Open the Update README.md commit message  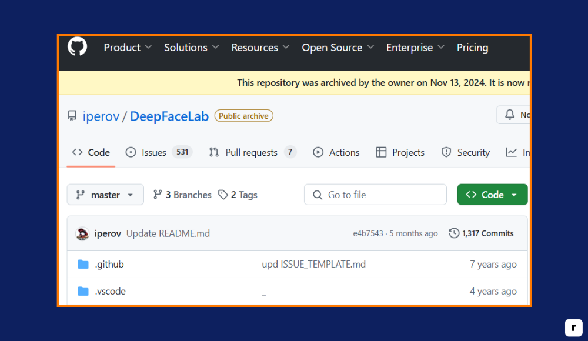pyautogui.click(x=168, y=234)
